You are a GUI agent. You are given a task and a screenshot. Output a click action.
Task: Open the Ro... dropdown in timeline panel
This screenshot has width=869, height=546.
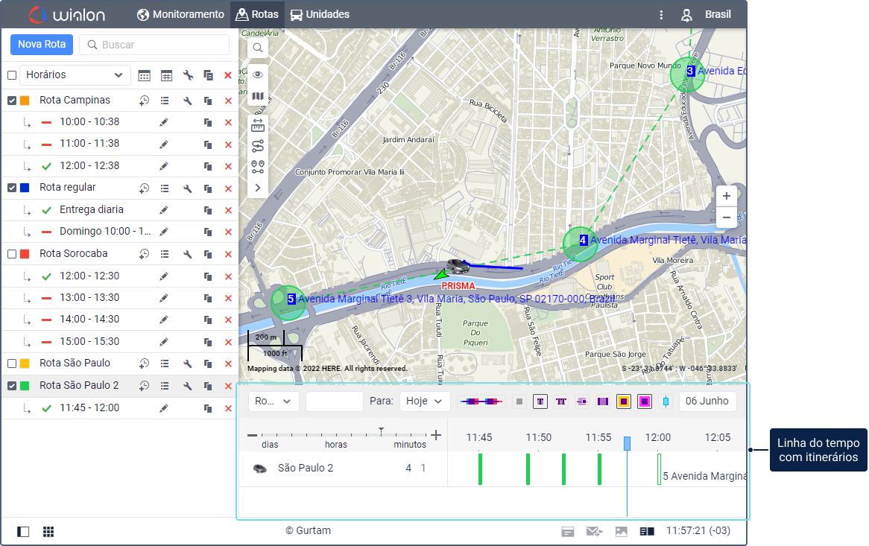click(274, 401)
